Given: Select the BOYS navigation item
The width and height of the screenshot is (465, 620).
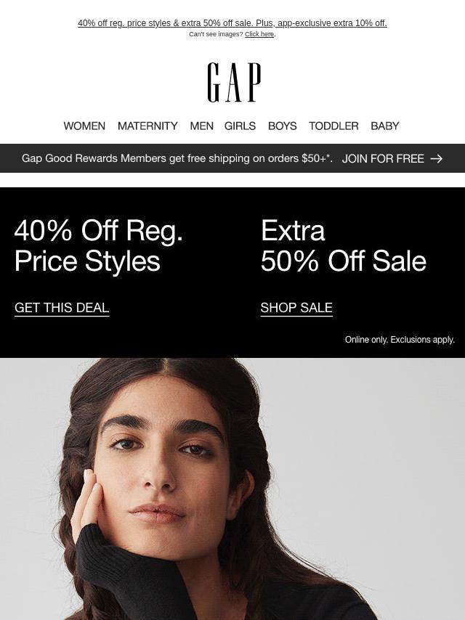Looking at the screenshot, I should pos(282,126).
